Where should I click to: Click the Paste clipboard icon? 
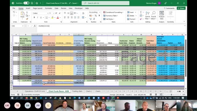point(22,14)
